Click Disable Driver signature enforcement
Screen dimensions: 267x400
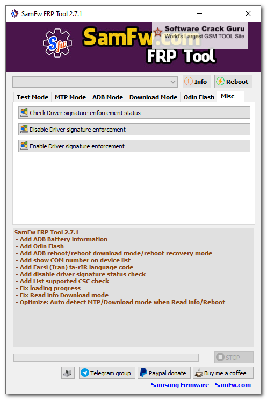(x=134, y=130)
